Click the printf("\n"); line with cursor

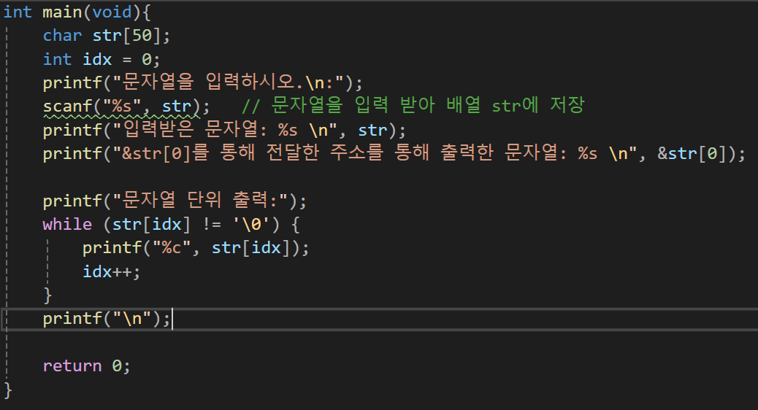tap(107, 319)
